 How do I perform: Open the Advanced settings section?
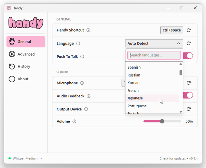26,54
